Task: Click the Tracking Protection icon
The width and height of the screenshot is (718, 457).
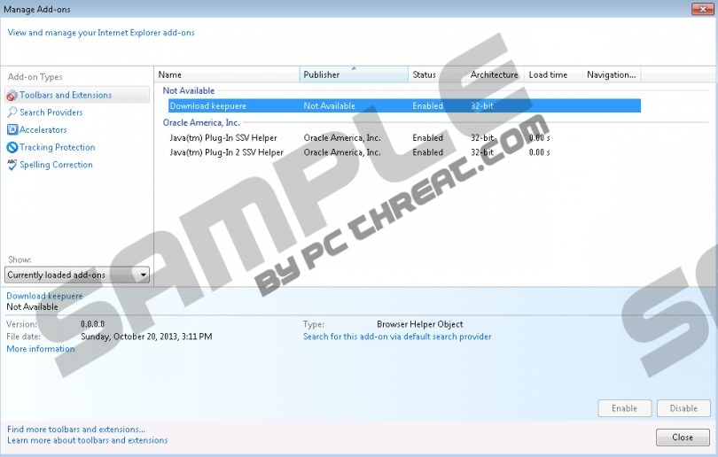Action: (x=12, y=148)
